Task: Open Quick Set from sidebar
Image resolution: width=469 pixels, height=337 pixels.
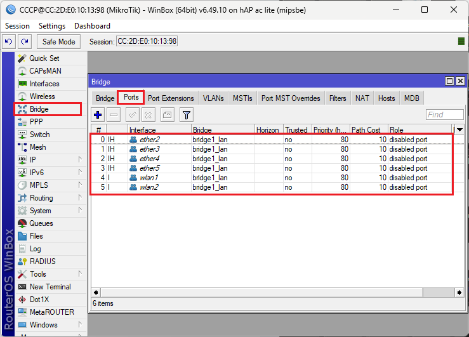Action: click(51, 58)
